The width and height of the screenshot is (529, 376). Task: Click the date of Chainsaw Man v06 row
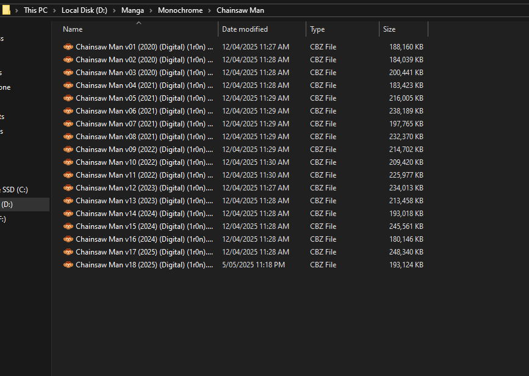click(256, 111)
